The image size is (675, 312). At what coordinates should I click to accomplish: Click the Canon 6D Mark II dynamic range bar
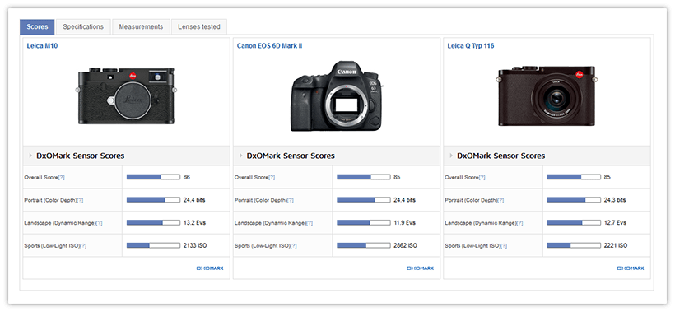(x=364, y=222)
